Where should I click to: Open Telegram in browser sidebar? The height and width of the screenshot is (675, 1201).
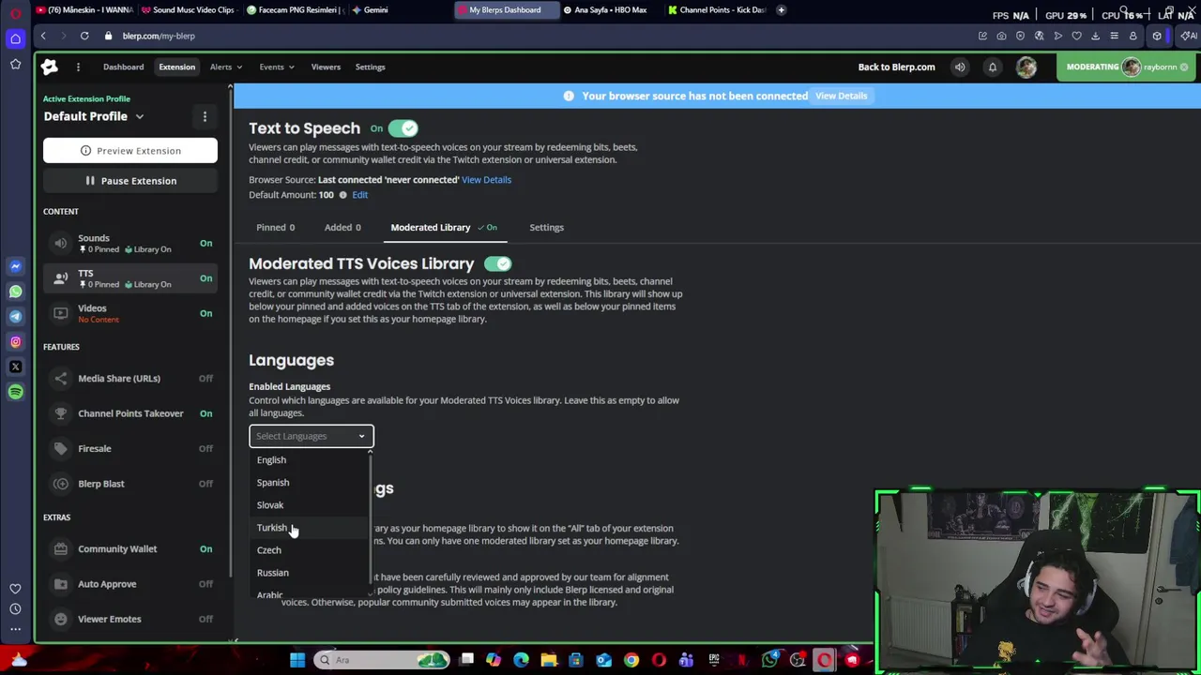click(x=15, y=317)
